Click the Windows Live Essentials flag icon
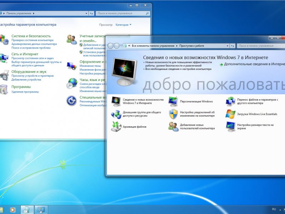The width and height of the screenshot is (285, 214). pos(230,114)
